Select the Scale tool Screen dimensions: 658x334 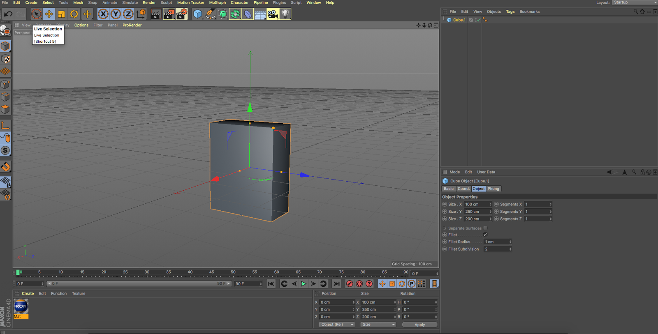click(x=61, y=14)
